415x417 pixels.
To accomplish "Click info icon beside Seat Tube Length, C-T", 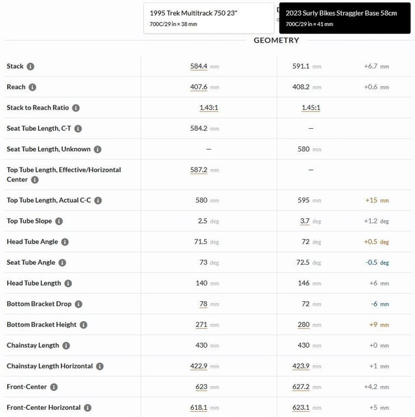I will (78, 128).
